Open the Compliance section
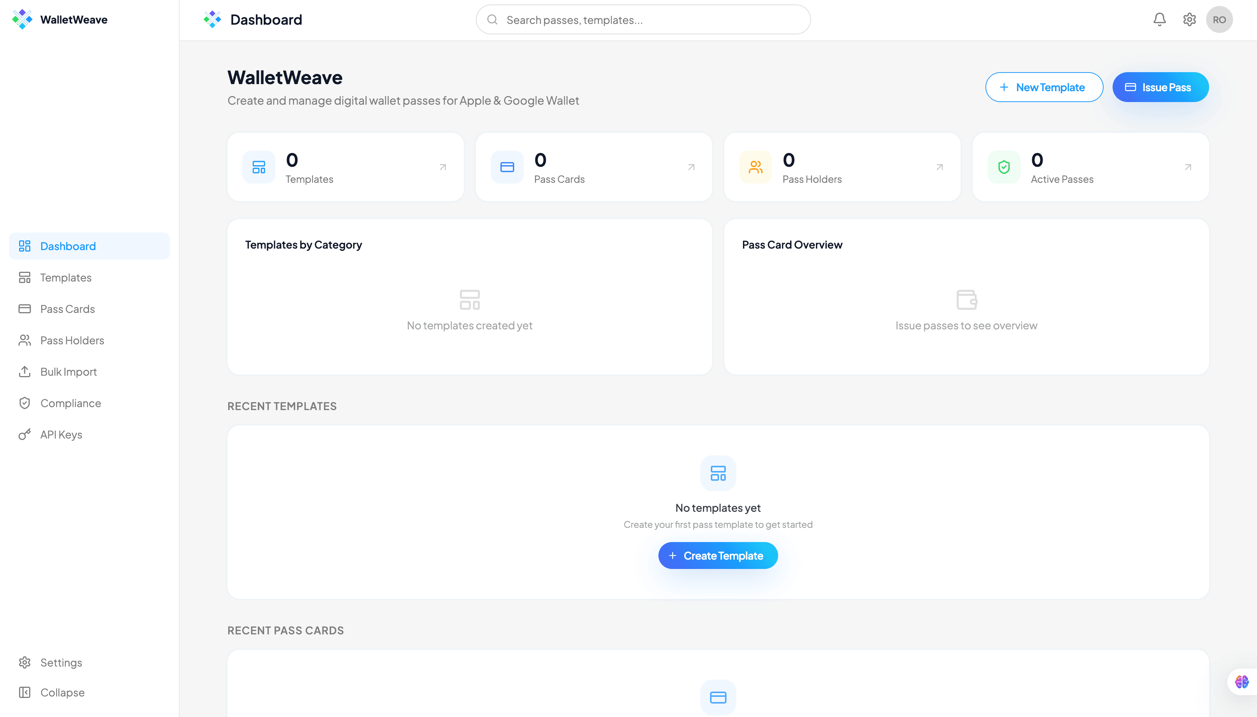 click(x=70, y=403)
